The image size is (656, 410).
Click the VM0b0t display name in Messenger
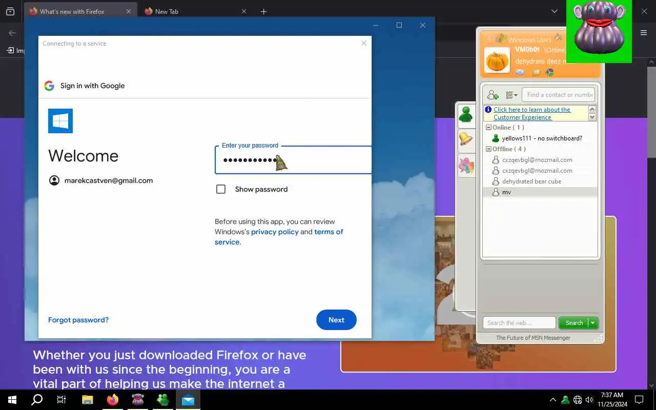click(527, 50)
